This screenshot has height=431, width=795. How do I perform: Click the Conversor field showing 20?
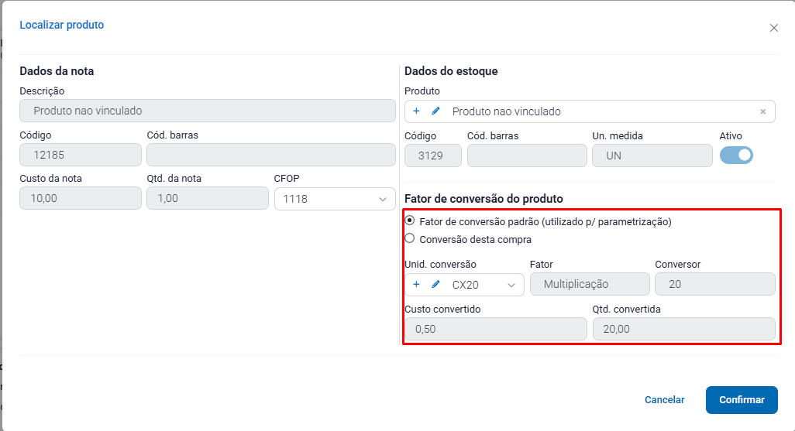point(714,284)
